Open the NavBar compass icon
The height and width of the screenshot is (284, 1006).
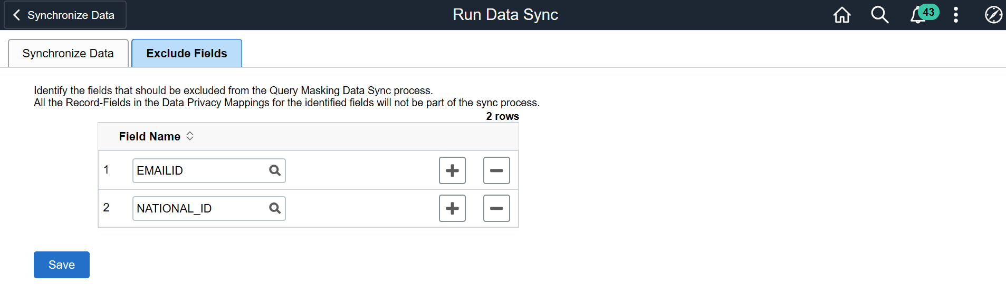[x=993, y=15]
